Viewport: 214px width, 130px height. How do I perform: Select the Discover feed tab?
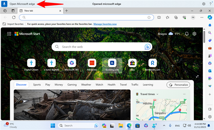click(x=21, y=85)
